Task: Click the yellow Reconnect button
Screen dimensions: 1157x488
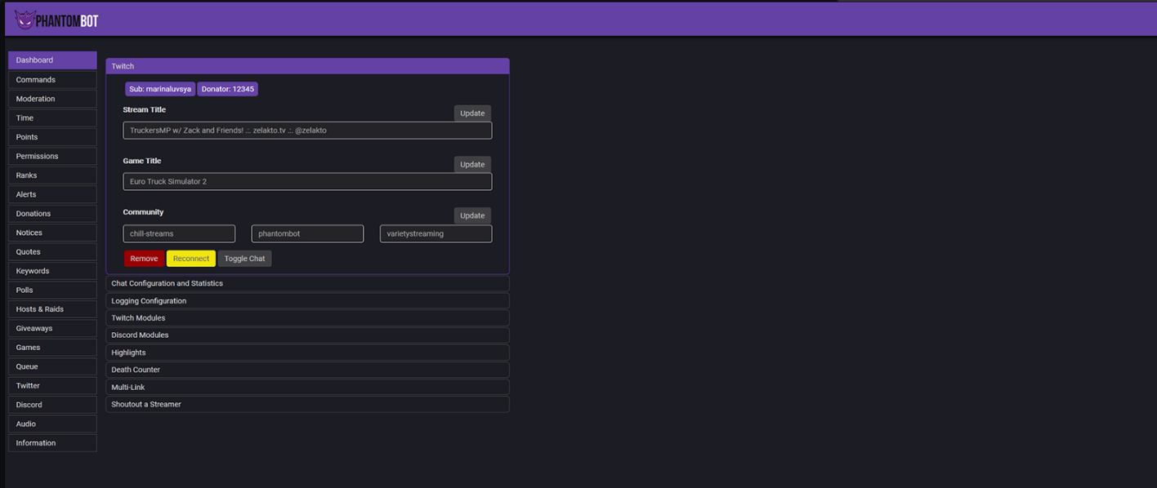Action: pos(191,259)
